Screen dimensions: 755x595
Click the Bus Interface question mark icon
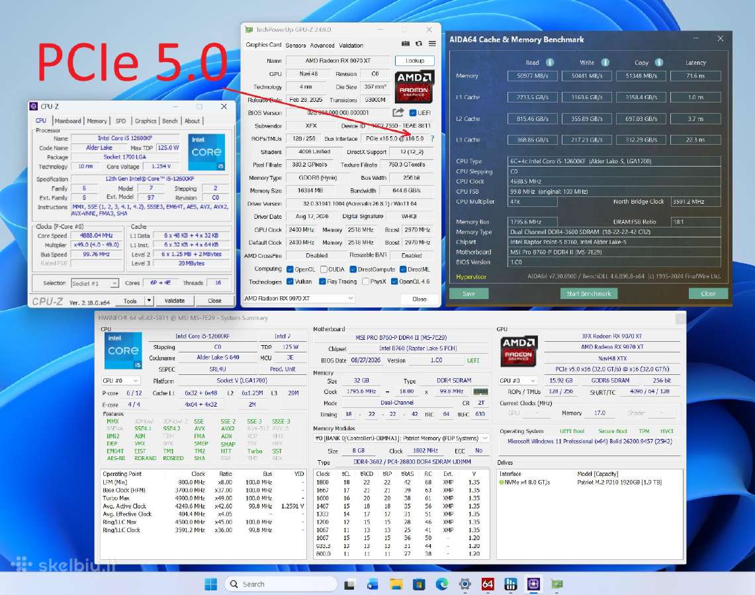tap(432, 139)
